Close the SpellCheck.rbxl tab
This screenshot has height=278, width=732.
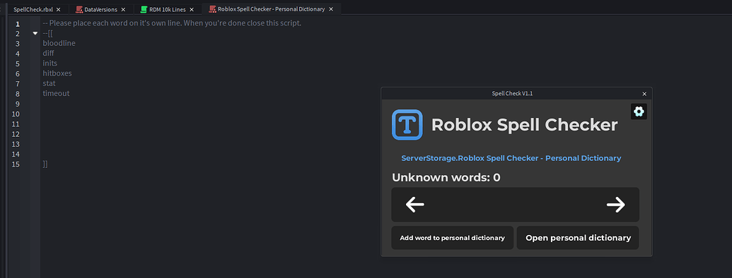[x=59, y=9]
